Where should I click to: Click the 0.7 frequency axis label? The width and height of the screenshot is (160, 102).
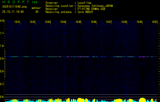click(2, 84)
